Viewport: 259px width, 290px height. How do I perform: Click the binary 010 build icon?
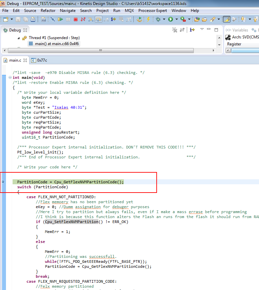point(43,19)
